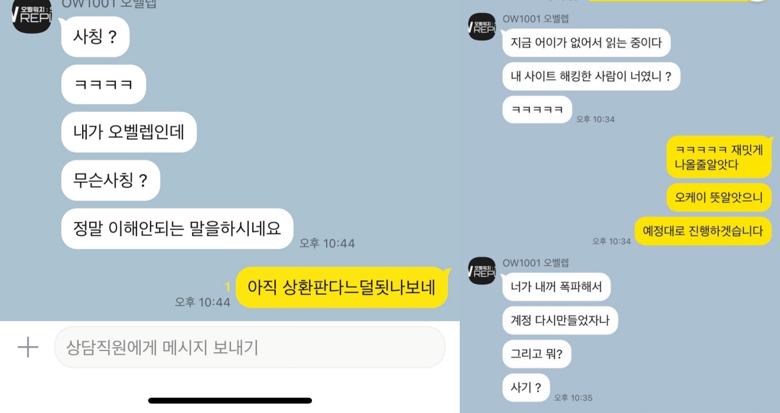Focus the 상담직원에게 메시지 보내기 input field
The width and height of the screenshot is (780, 413).
pos(249,347)
